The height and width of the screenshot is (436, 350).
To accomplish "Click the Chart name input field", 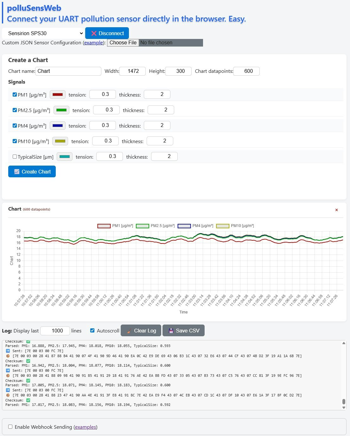I will point(68,71).
